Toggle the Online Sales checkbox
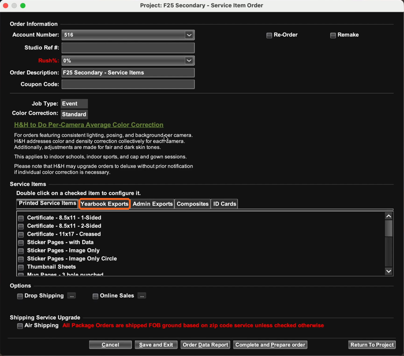This screenshot has width=404, height=356. coord(95,296)
